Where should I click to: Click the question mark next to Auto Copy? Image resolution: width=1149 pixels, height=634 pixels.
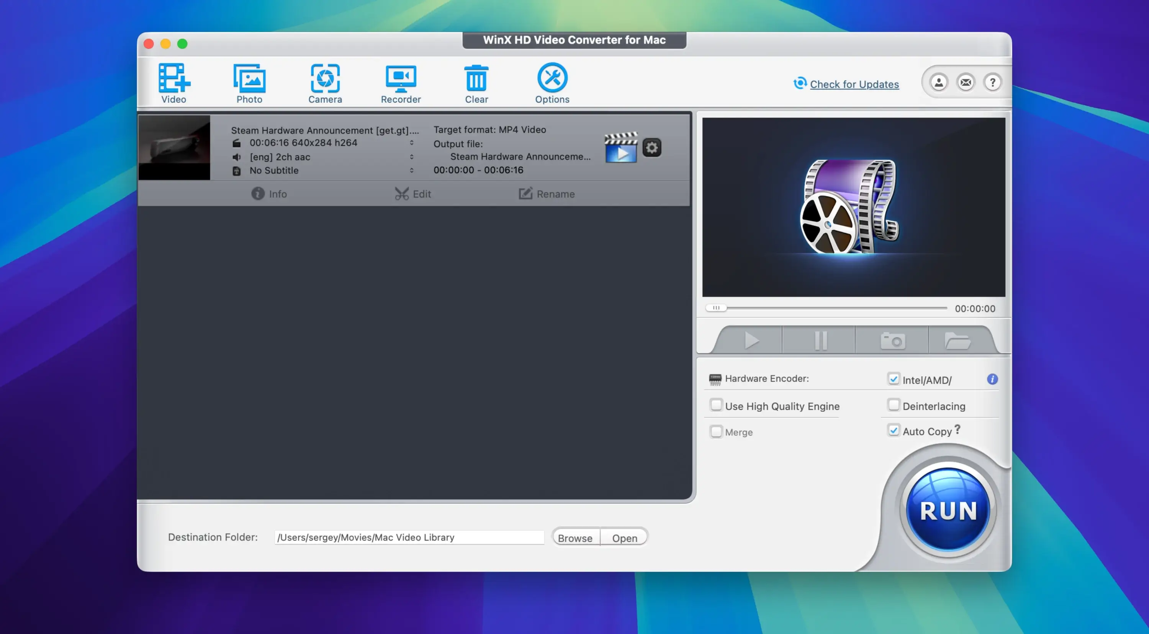(957, 430)
